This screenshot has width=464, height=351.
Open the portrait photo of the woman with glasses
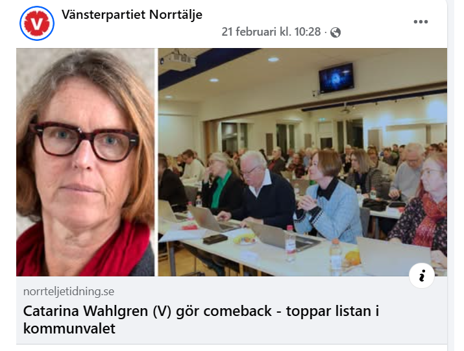(85, 162)
